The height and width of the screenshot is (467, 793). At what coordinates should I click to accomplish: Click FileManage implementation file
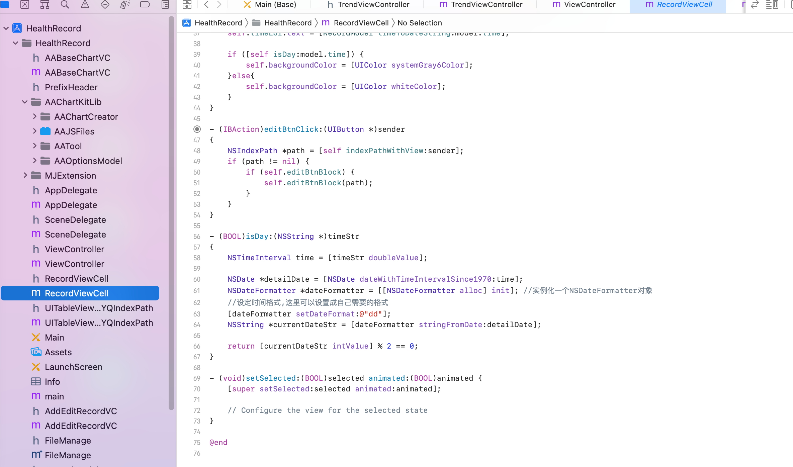tap(68, 455)
